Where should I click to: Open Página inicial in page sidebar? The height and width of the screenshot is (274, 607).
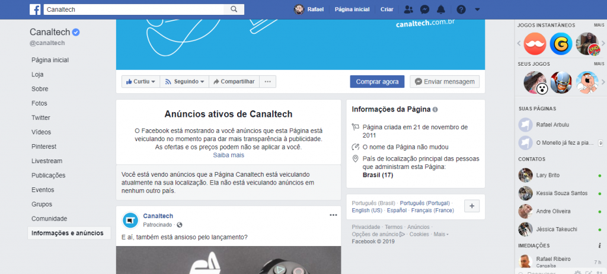(x=50, y=60)
